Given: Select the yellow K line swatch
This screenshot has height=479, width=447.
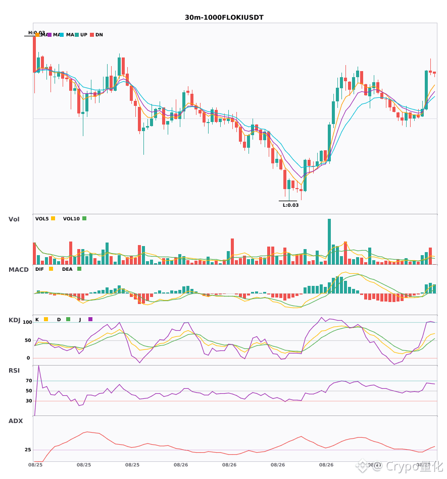Looking at the screenshot, I should pos(46,319).
